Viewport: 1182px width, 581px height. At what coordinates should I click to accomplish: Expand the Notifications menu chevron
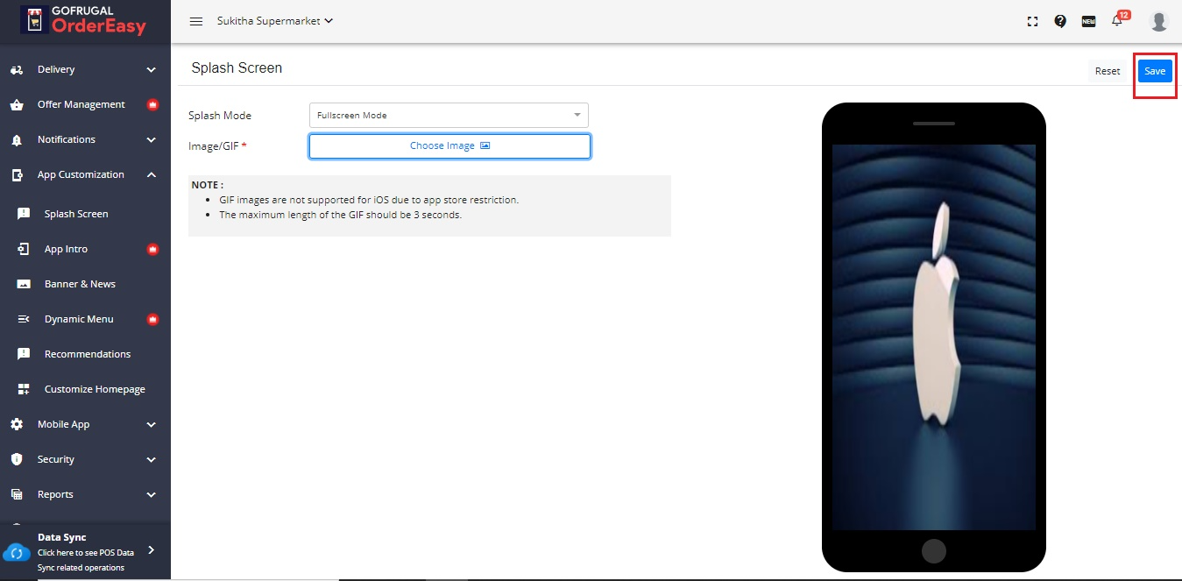152,140
